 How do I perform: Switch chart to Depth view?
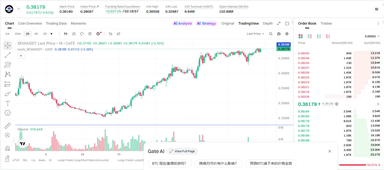[x=268, y=23]
